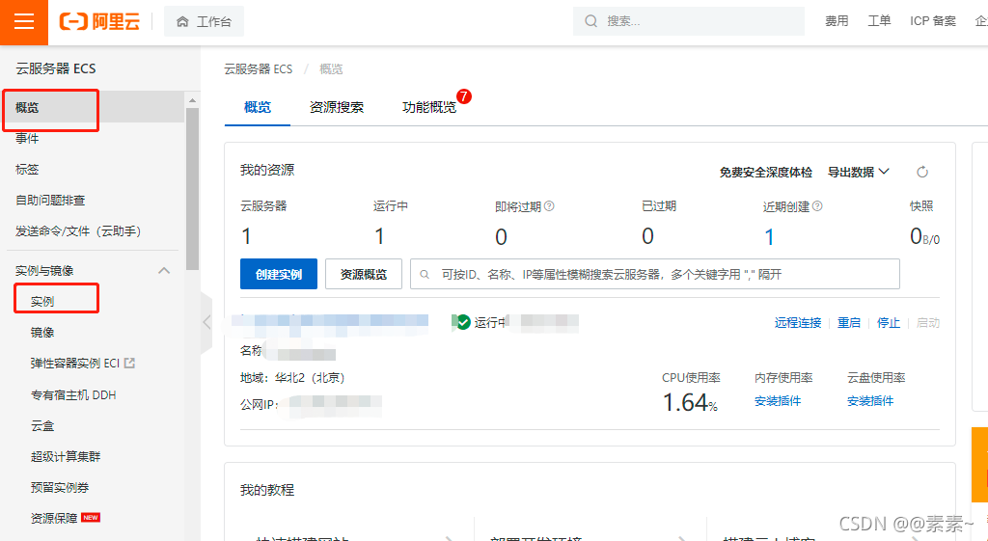Click the sidebar scrollbar up arrow
Screen dimensions: 988x541
192,100
